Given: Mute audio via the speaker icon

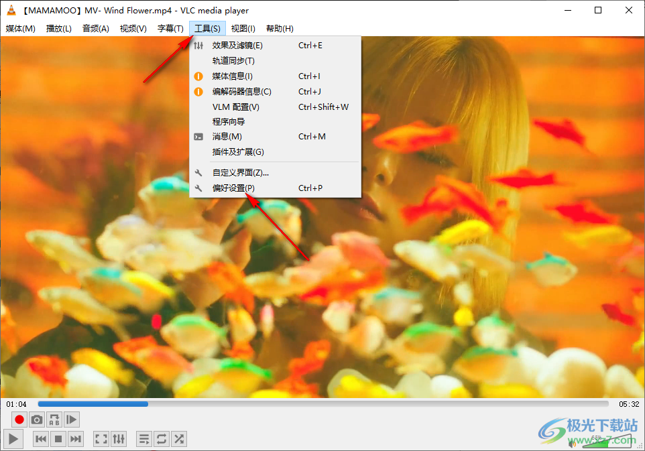Looking at the screenshot, I should (572, 444).
